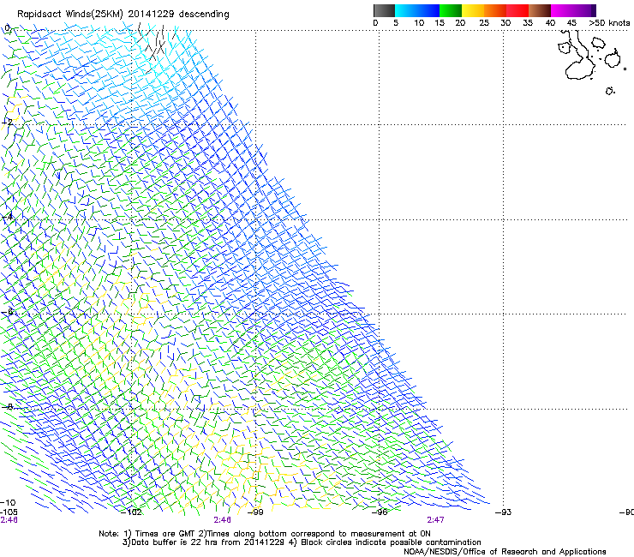Click the purple '2:47' overpass time label
The height and width of the screenshot is (557, 634).
point(435,520)
